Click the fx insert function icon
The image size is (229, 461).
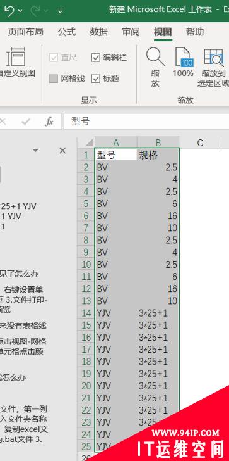(49, 122)
